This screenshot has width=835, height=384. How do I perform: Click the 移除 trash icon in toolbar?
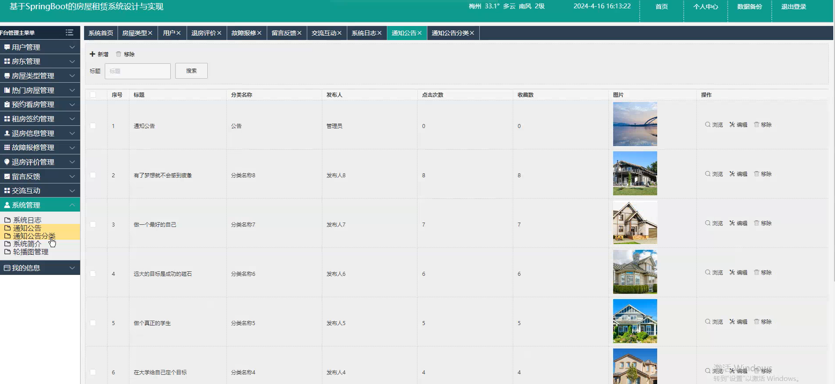tap(118, 54)
